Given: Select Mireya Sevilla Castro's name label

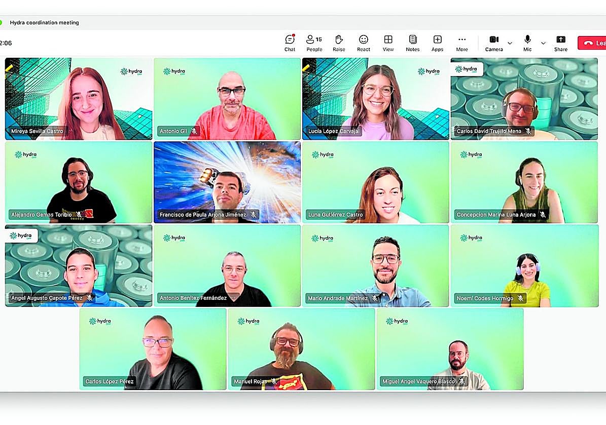Looking at the screenshot, I should (x=37, y=131).
